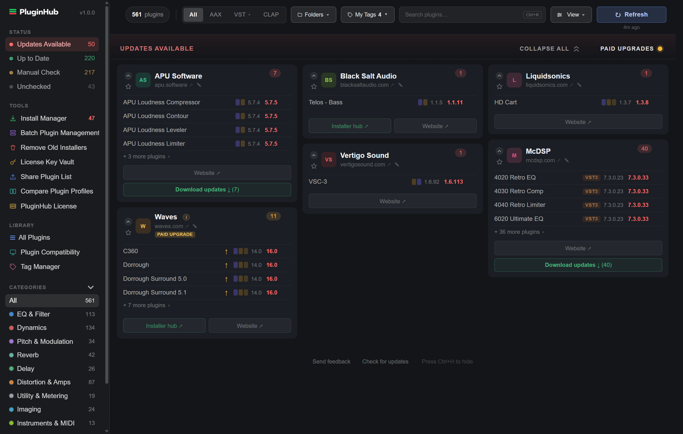Image resolution: width=683 pixels, height=434 pixels.
Task: Open License Key Vault key icon
Action: (13, 162)
